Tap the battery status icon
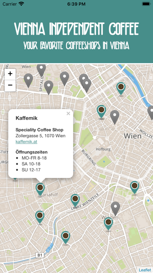 [146, 4]
